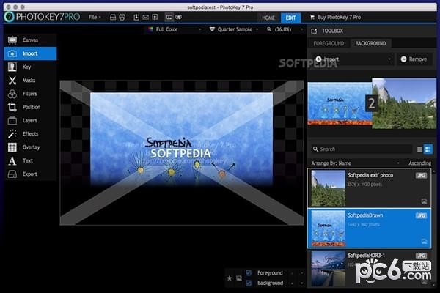
Task: Open the zoom 36.0% dropdown
Action: (285, 29)
